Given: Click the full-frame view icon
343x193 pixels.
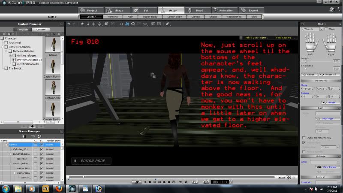Looking at the screenshot, I should pos(159,24).
